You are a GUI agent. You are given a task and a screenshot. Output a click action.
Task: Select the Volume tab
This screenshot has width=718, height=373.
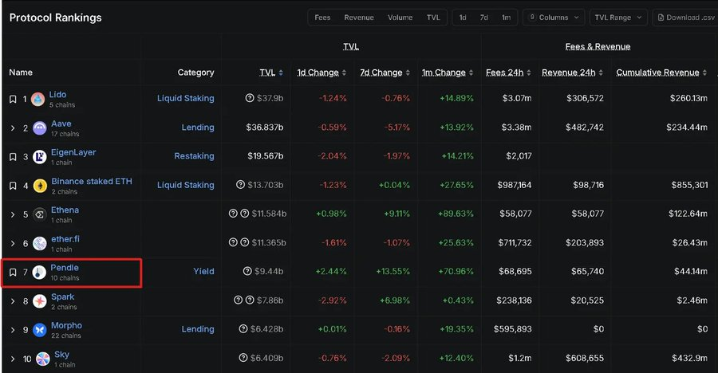pos(400,18)
